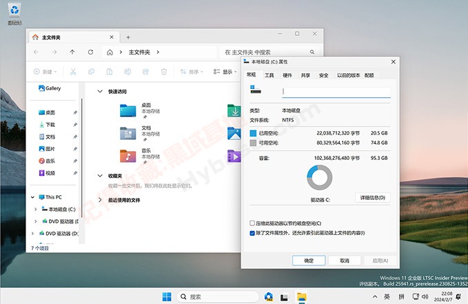Select 图片 in the sidebar
The image size is (468, 304).
tap(47, 149)
